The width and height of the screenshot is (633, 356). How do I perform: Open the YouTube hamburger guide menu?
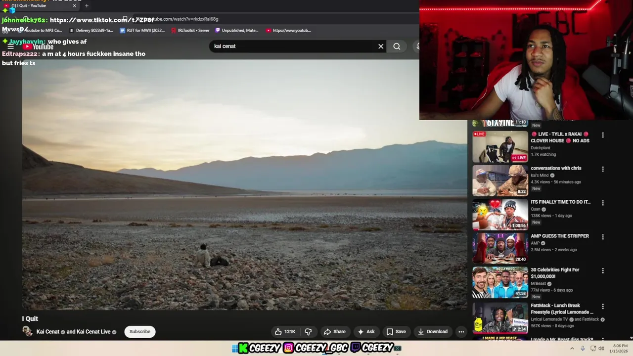pyautogui.click(x=10, y=46)
